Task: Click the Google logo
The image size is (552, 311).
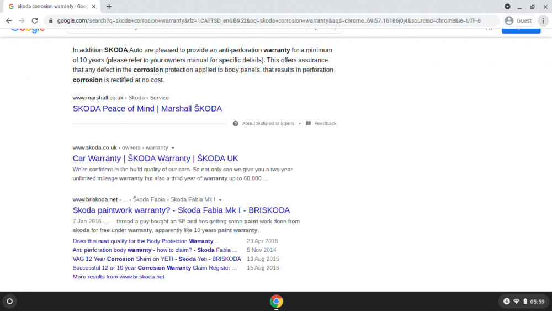Action: pos(28,30)
